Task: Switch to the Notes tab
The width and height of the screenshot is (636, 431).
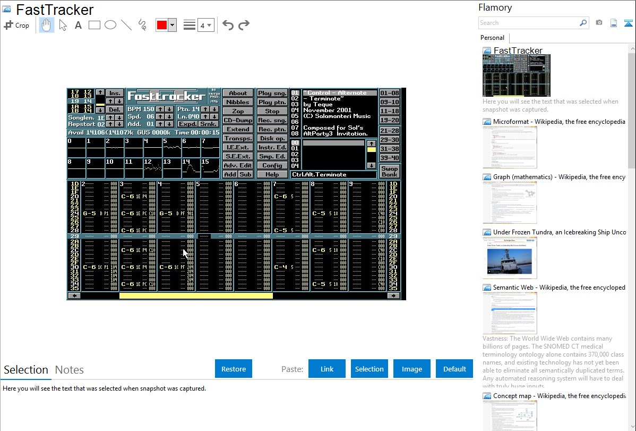Action: tap(70, 370)
